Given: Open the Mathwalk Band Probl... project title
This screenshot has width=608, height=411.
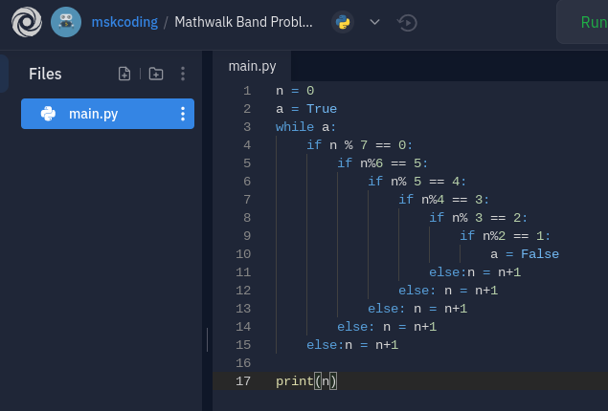Looking at the screenshot, I should pos(243,22).
